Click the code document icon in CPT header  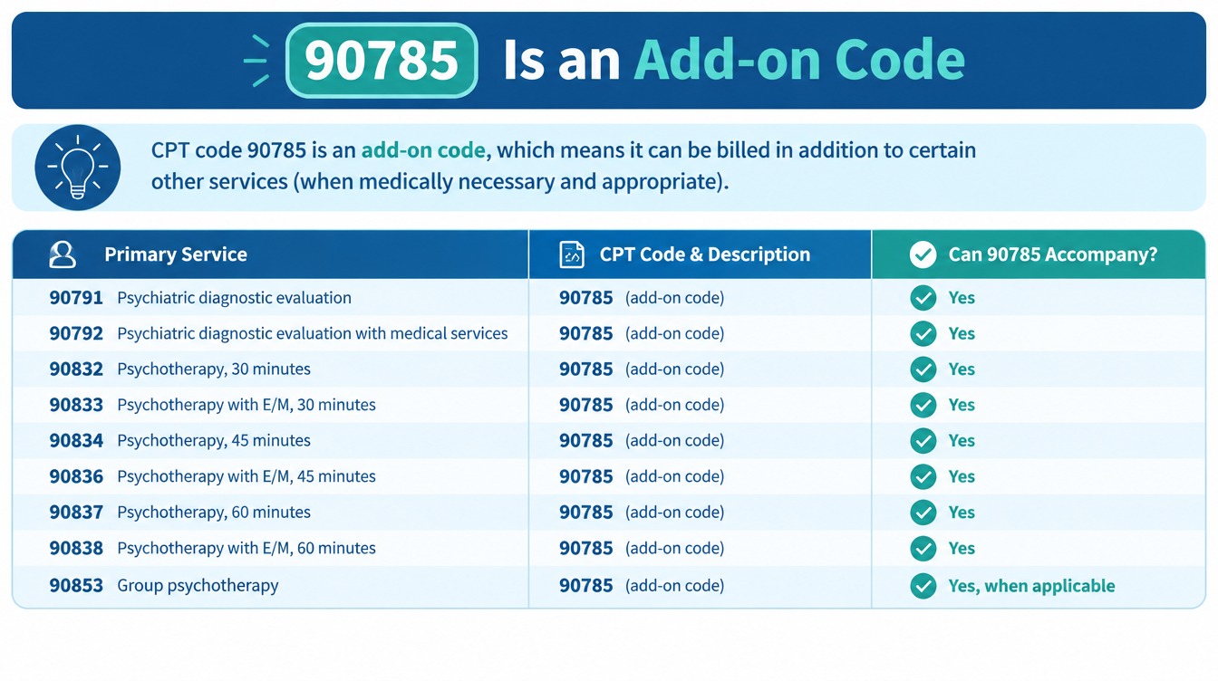click(x=572, y=254)
